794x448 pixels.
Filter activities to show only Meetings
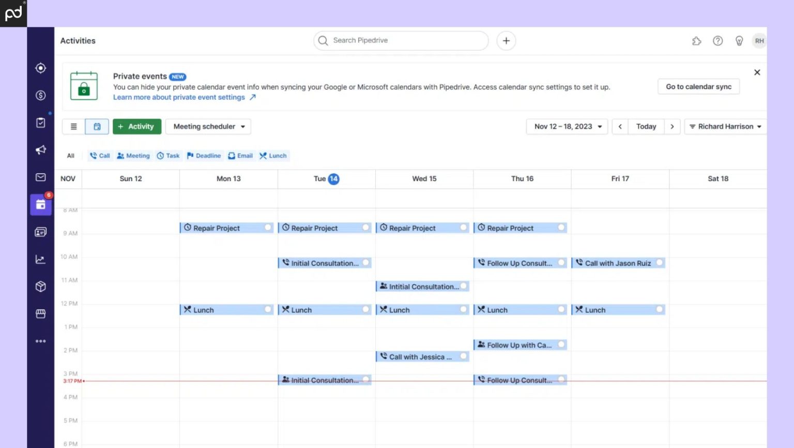point(133,156)
